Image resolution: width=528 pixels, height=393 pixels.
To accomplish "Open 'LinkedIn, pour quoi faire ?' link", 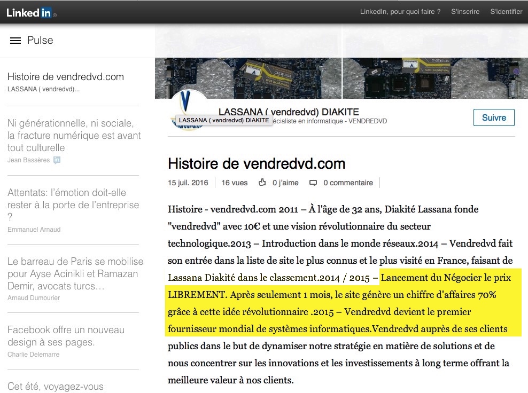I will 400,11.
